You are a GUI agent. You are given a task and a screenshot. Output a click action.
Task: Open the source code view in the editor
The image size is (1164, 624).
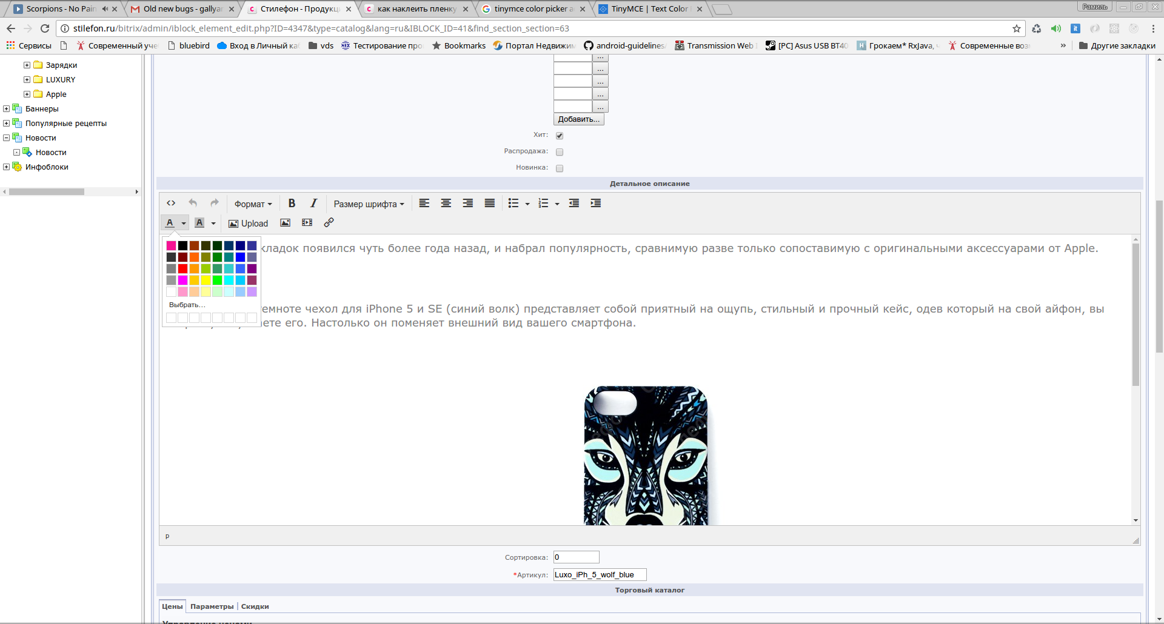(x=171, y=204)
